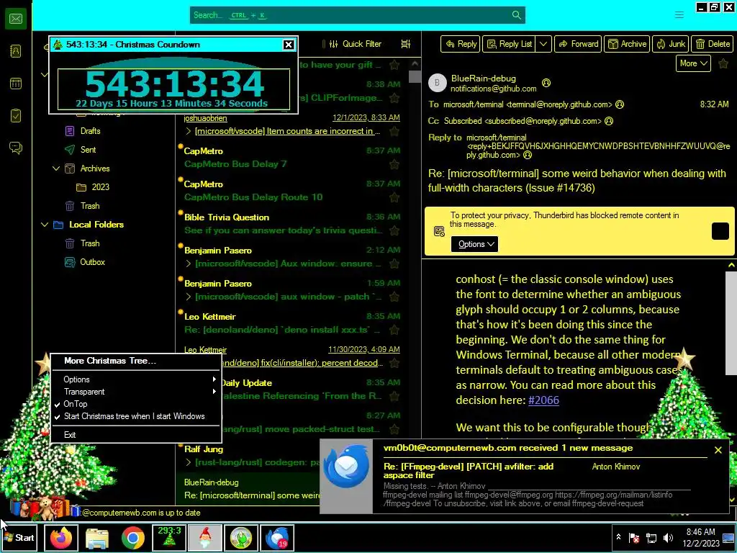
Task: Open the volume speaker tray icon
Action: click(x=668, y=537)
